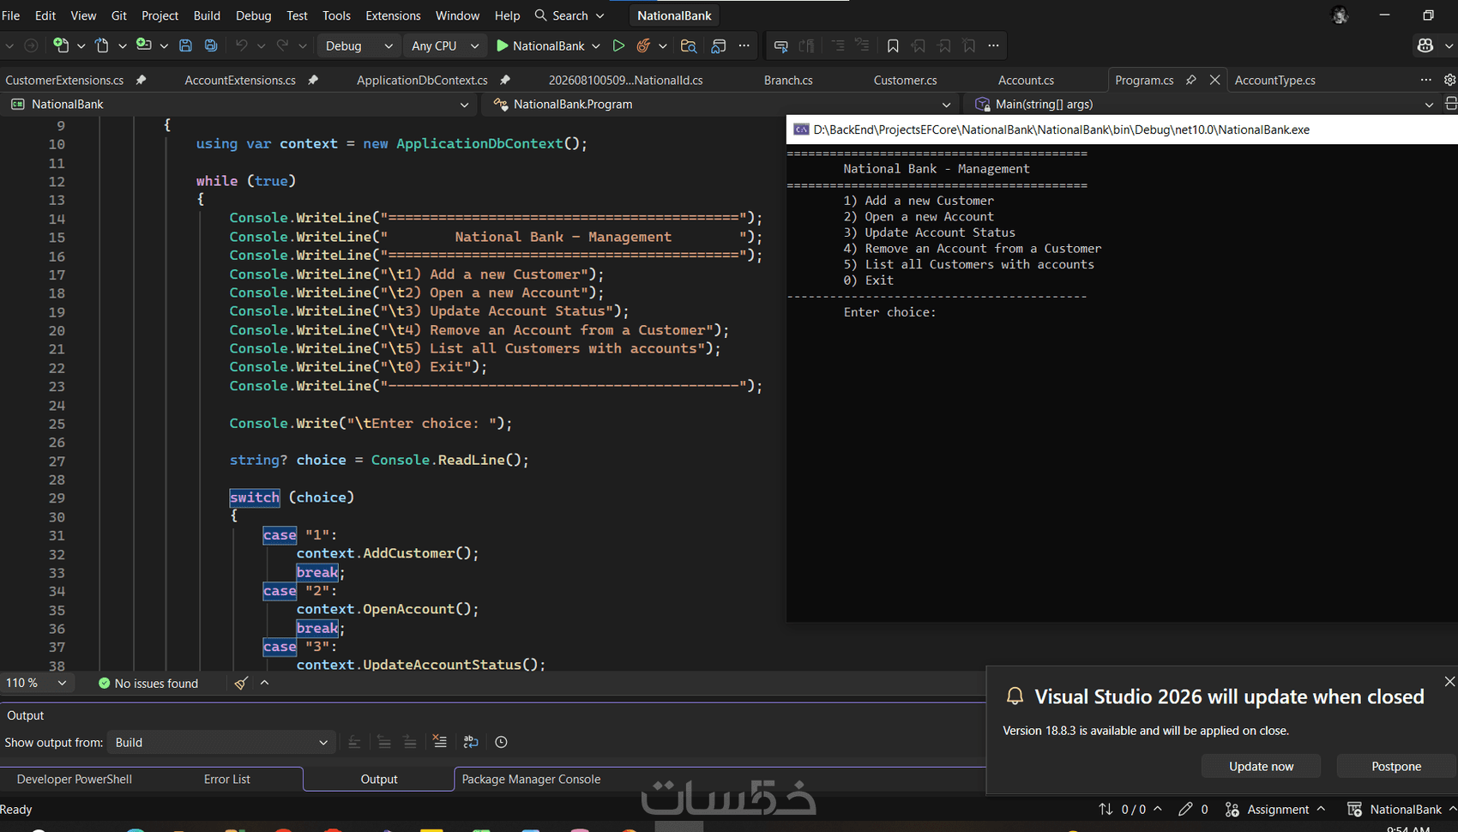Toggle word wrap in Output panel
The height and width of the screenshot is (832, 1458).
(x=471, y=742)
